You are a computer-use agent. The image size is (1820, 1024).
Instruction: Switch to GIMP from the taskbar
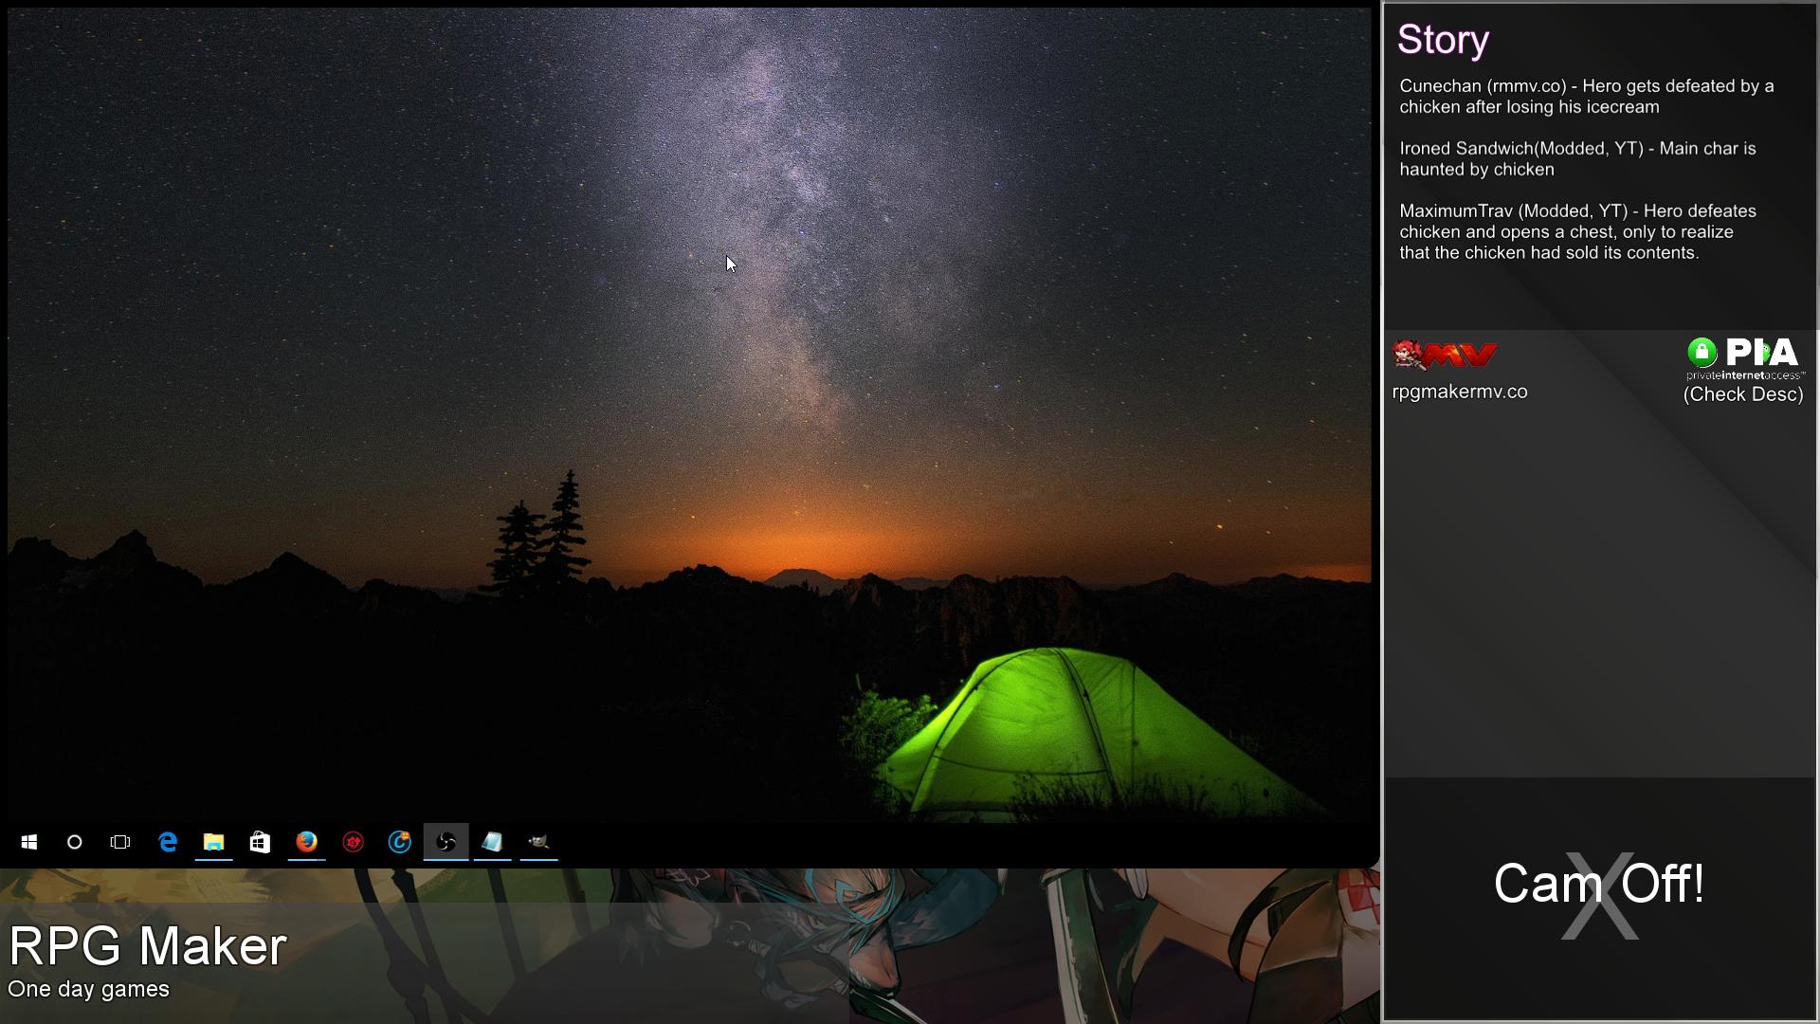tap(538, 842)
